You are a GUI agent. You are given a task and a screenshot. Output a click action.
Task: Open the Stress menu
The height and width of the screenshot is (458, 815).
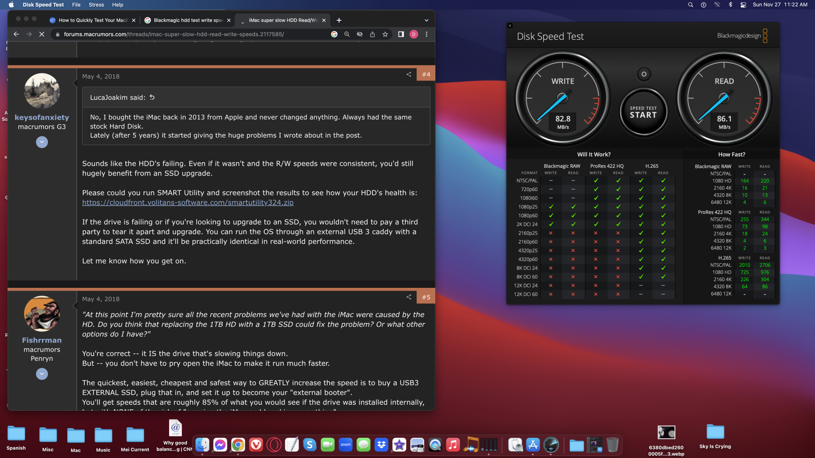(96, 5)
